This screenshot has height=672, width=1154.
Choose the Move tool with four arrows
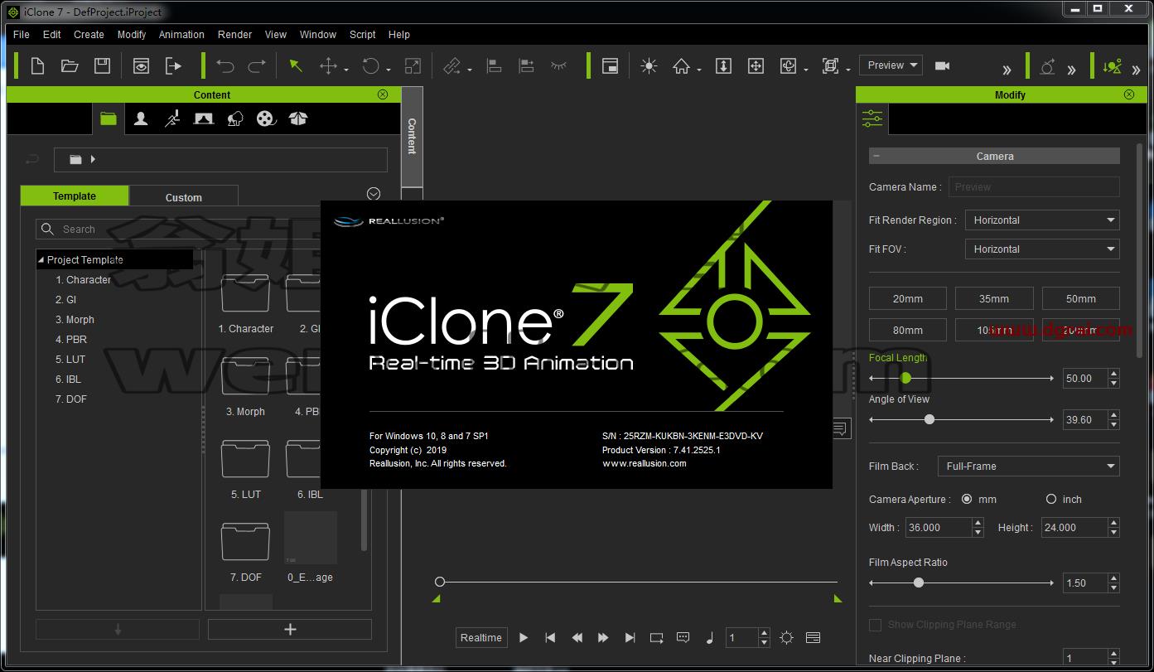coord(329,66)
